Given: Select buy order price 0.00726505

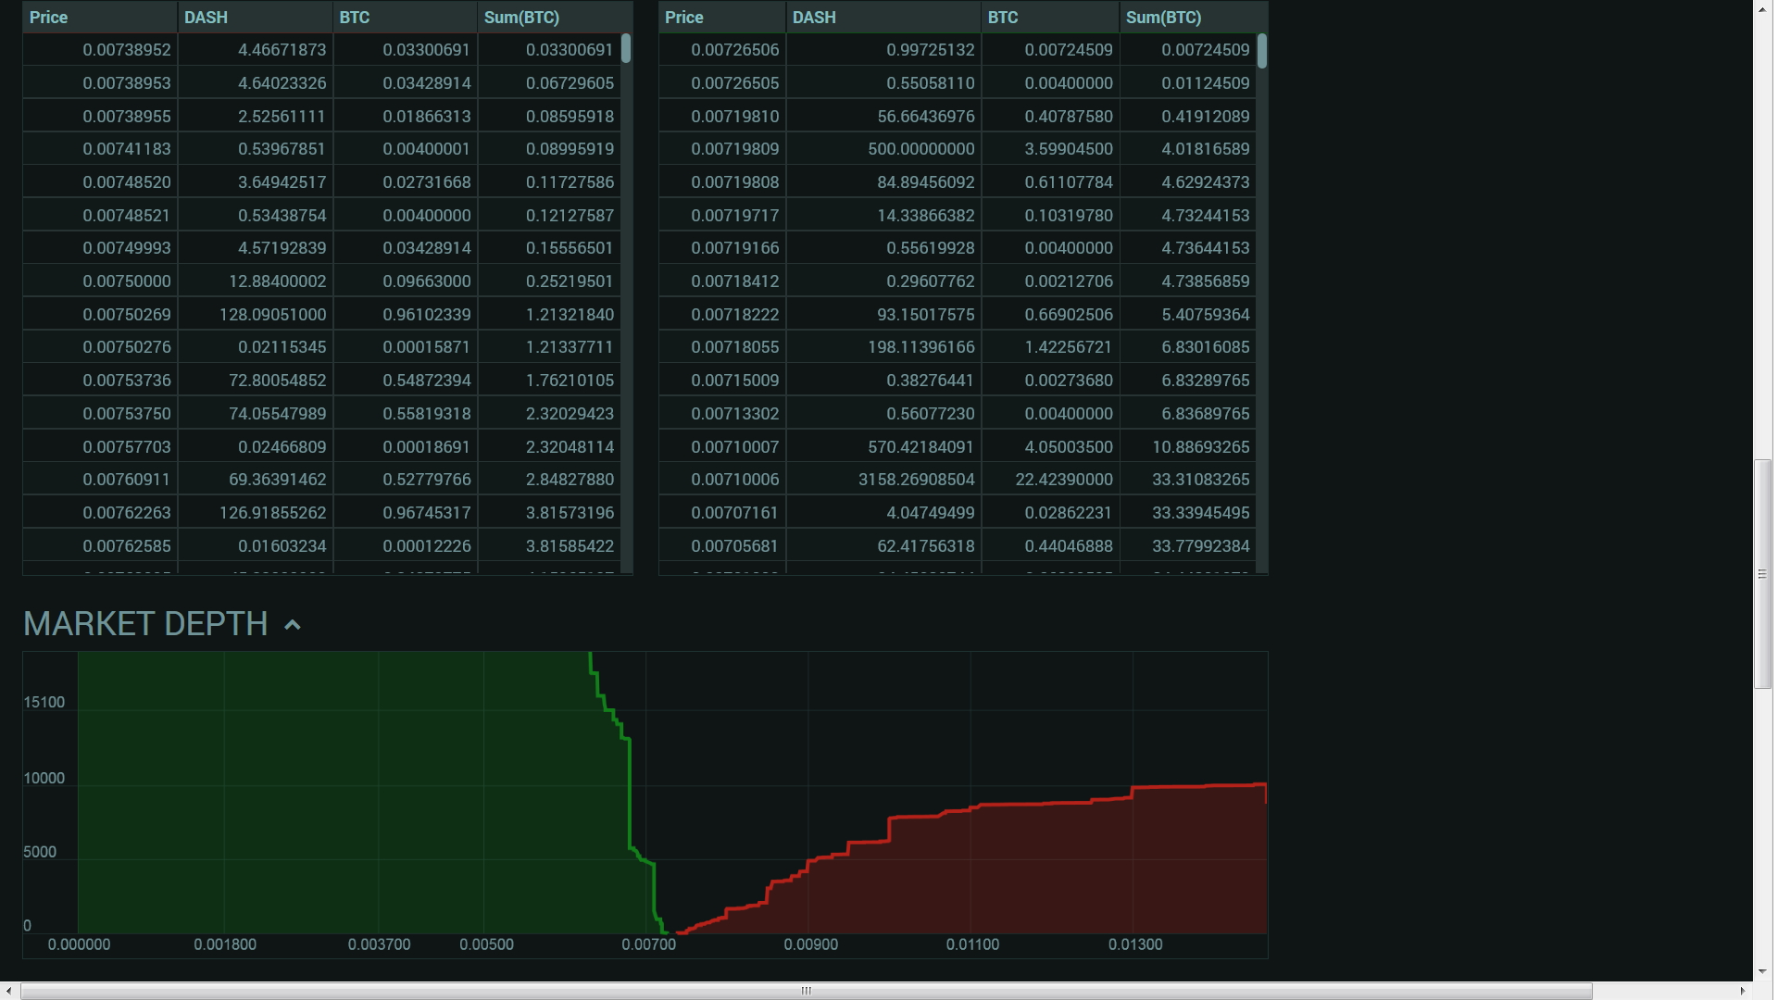Looking at the screenshot, I should click(735, 83).
